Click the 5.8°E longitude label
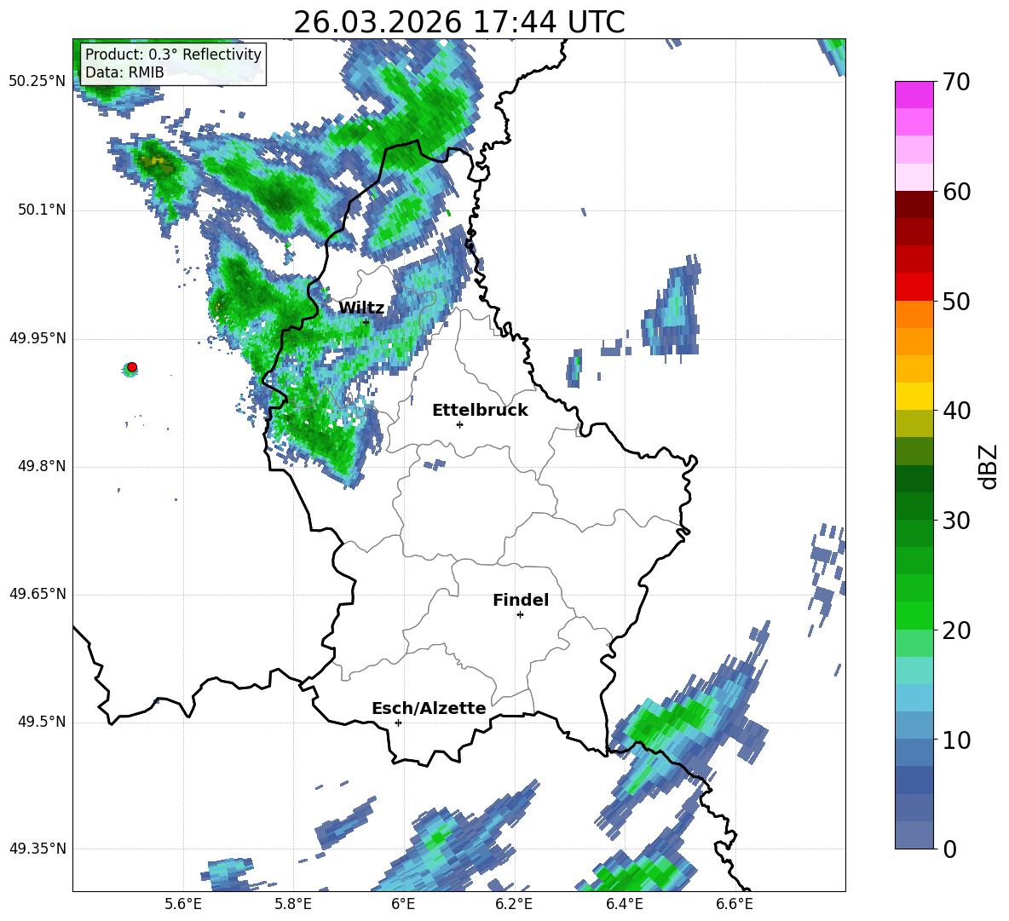 coord(293,904)
